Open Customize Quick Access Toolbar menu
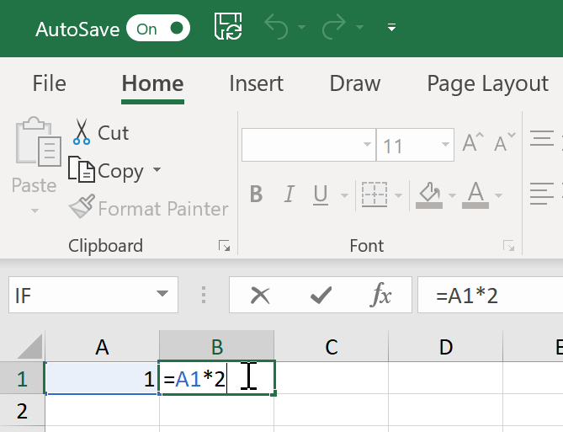563x432 pixels. (x=391, y=27)
